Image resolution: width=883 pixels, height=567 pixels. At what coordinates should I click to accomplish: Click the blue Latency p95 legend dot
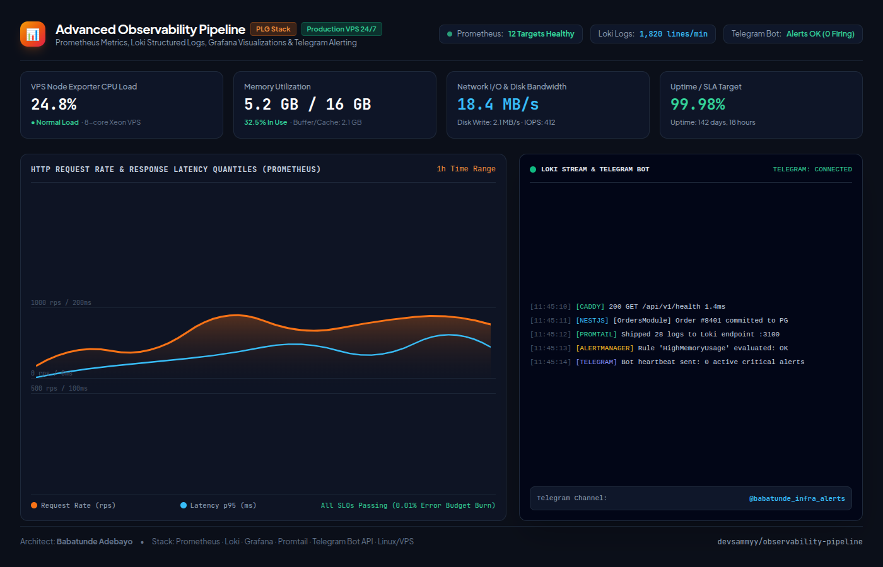[x=184, y=505]
